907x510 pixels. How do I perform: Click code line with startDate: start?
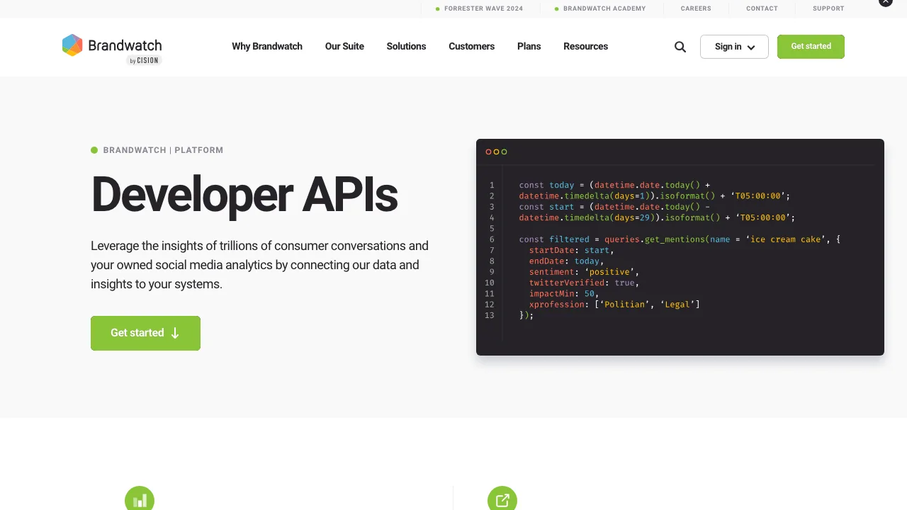[571, 250]
